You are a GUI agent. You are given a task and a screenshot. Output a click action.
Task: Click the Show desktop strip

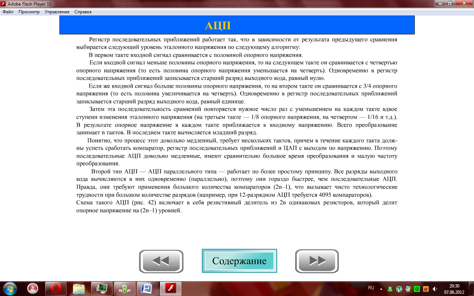pyautogui.click(x=471, y=289)
